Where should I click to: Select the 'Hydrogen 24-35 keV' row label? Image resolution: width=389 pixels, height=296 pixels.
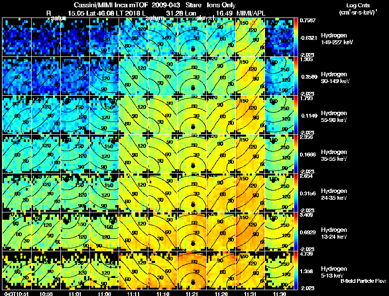click(x=334, y=194)
